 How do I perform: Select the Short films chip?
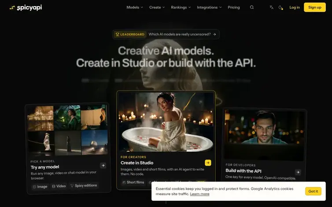(x=133, y=182)
